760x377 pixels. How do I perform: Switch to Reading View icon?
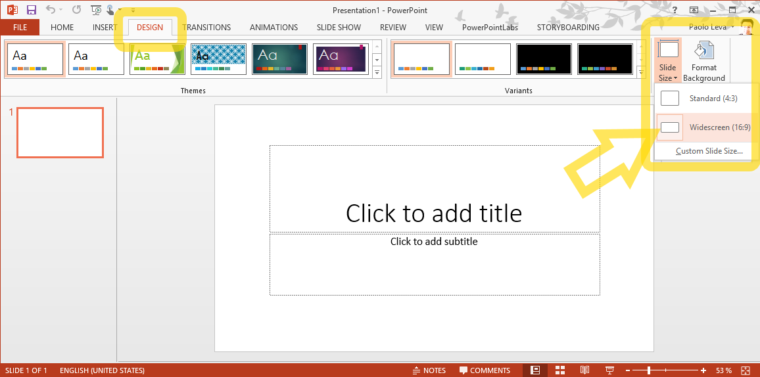(584, 370)
